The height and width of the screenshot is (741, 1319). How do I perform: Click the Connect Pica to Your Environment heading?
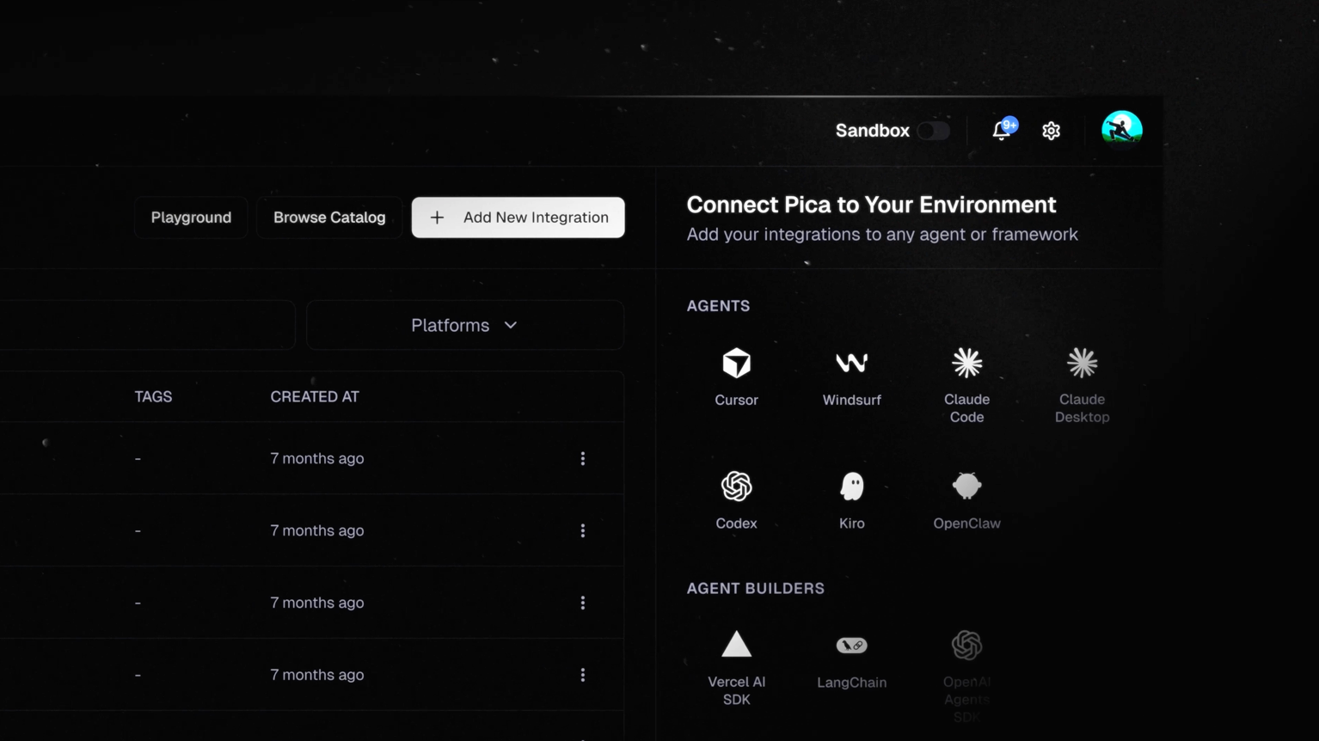(871, 205)
